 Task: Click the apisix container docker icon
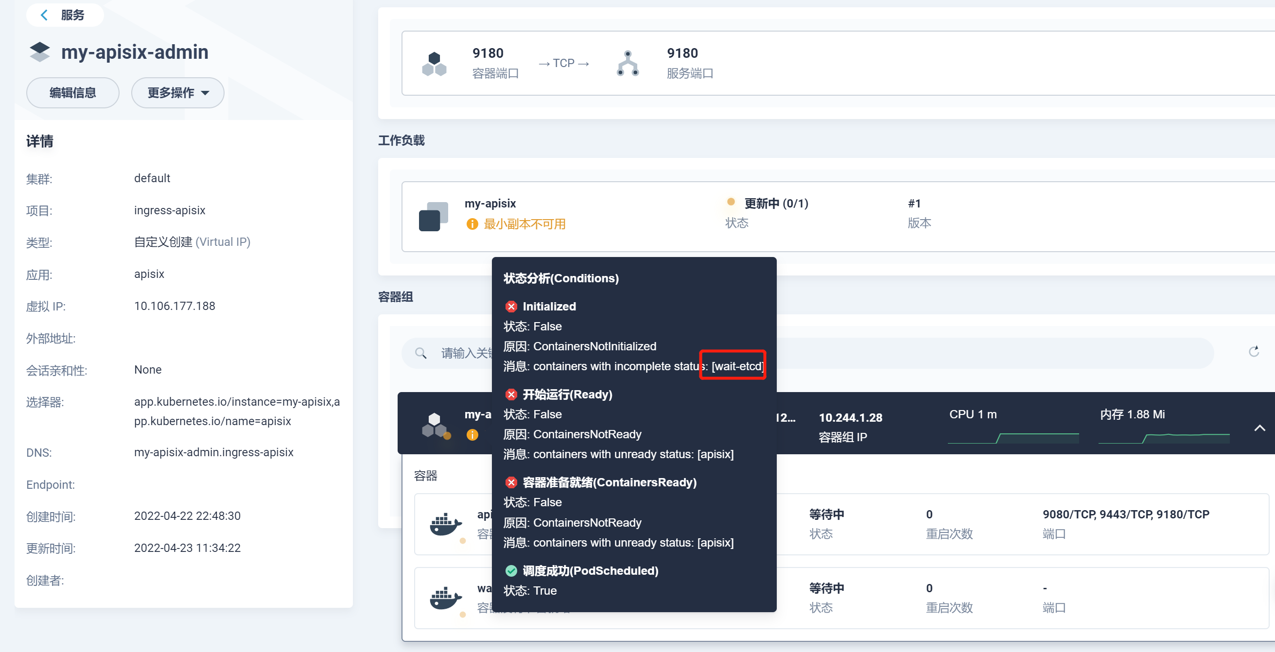point(445,524)
